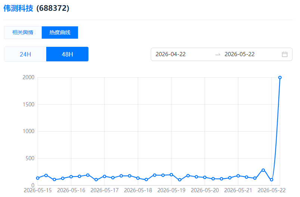Viewport: 300px width, 197px height.
Task: Click the data point at 2026-05-19 gridline
Action: (x=171, y=175)
